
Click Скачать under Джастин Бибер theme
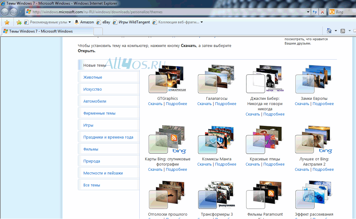(253, 114)
